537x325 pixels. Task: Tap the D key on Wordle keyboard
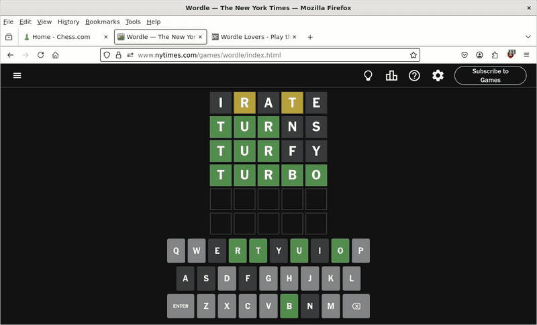[x=227, y=279]
